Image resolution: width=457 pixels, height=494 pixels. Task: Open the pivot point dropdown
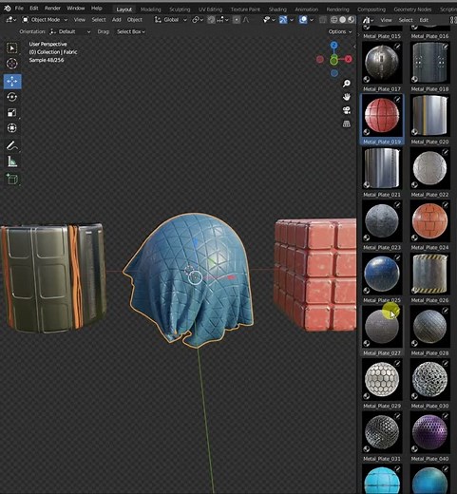[198, 20]
